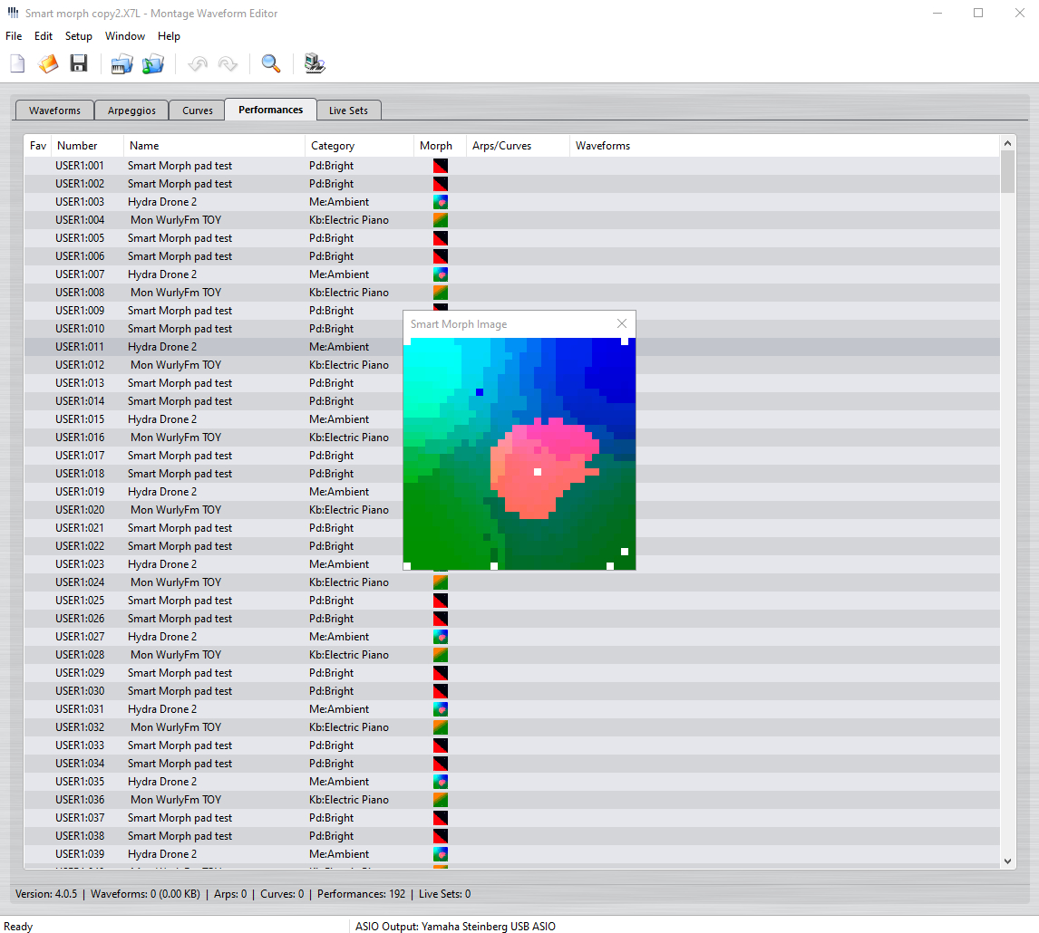The image size is (1039, 933).
Task: Click the music note folder icon
Action: click(x=153, y=63)
